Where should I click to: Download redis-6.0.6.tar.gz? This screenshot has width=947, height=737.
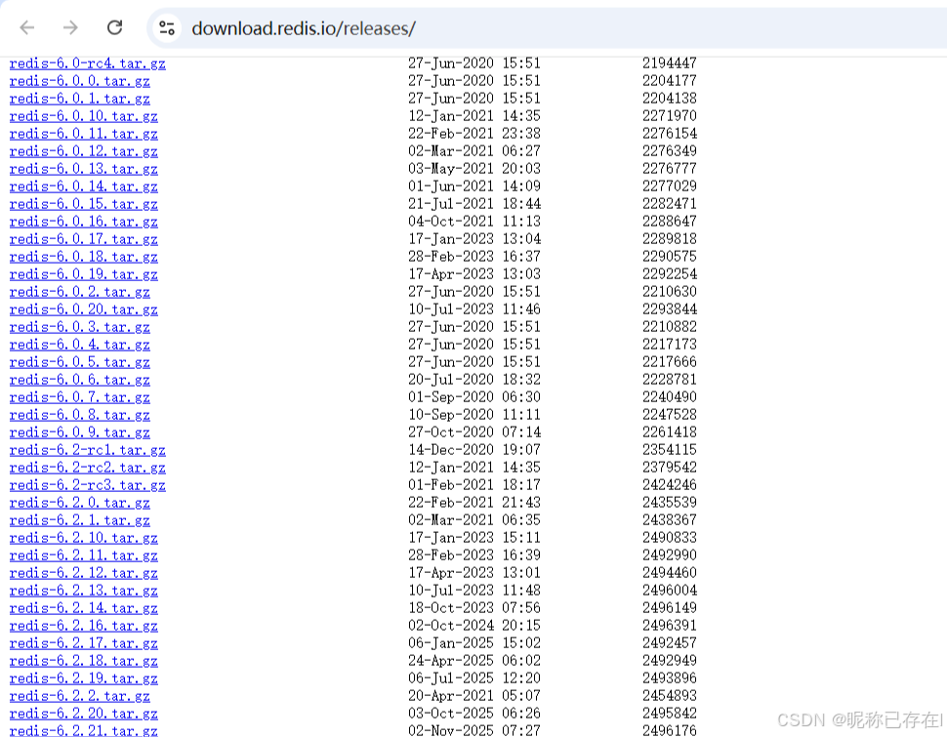pyautogui.click(x=80, y=380)
